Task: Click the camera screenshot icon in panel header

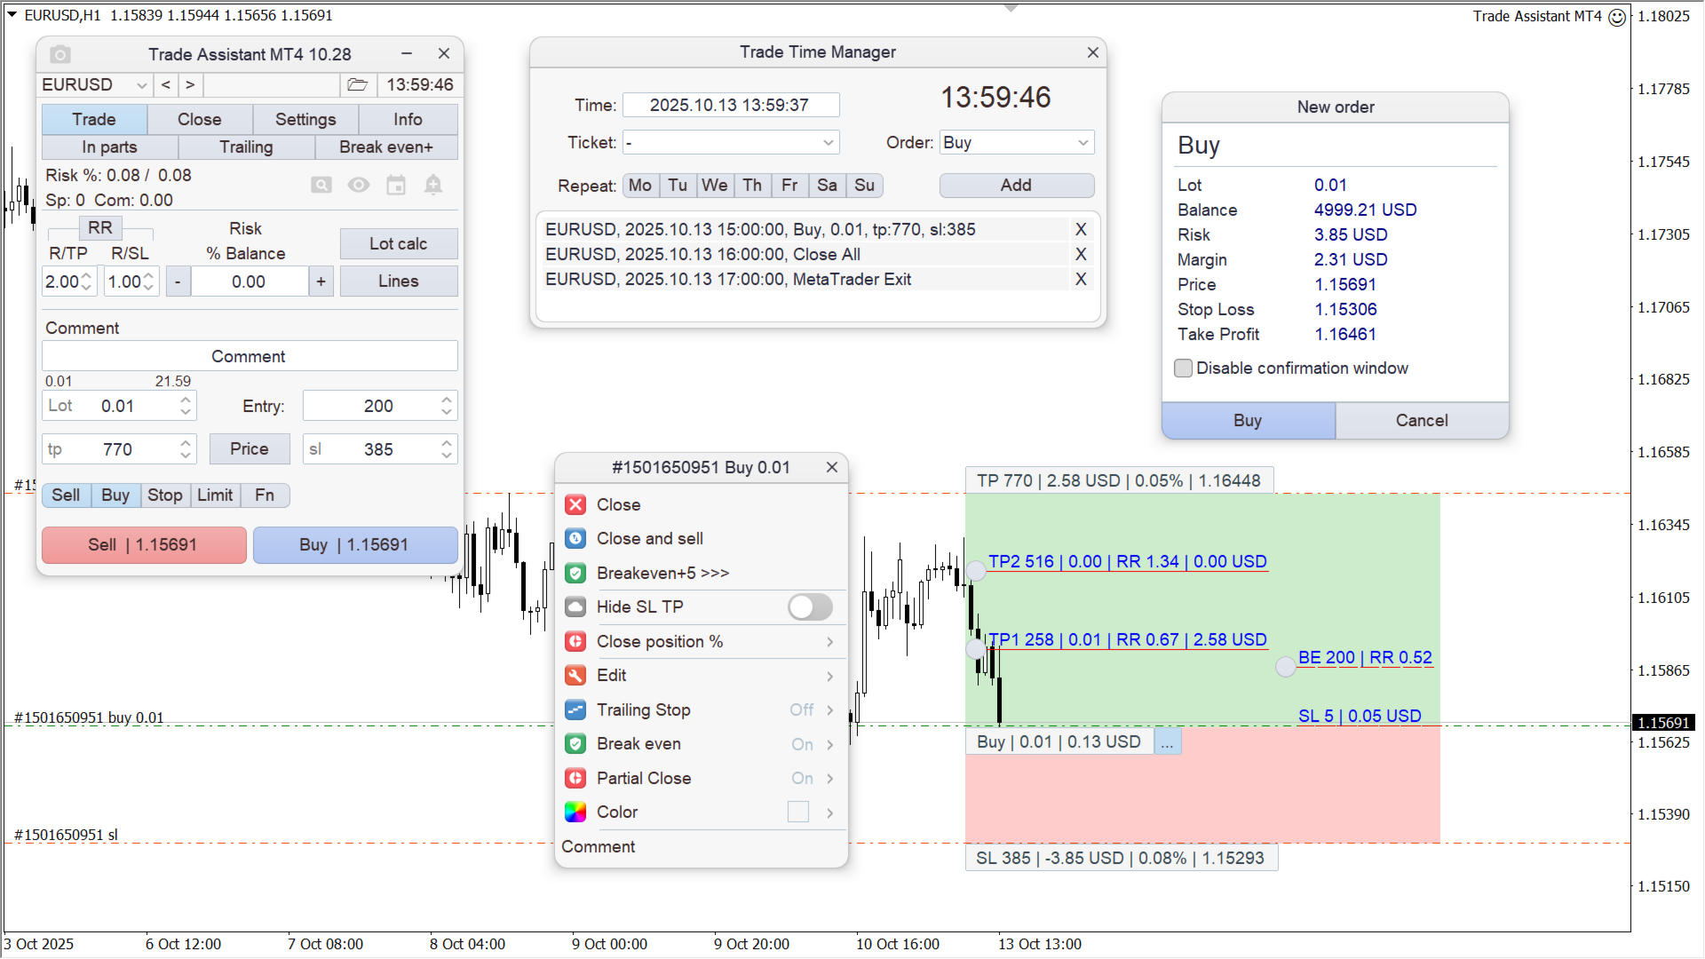Action: pos(60,55)
